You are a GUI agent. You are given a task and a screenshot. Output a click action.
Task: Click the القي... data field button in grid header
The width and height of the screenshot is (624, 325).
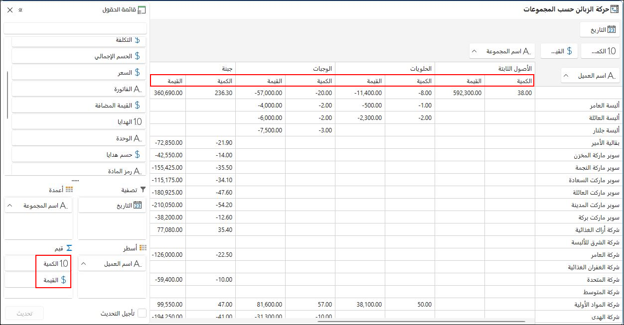point(559,51)
